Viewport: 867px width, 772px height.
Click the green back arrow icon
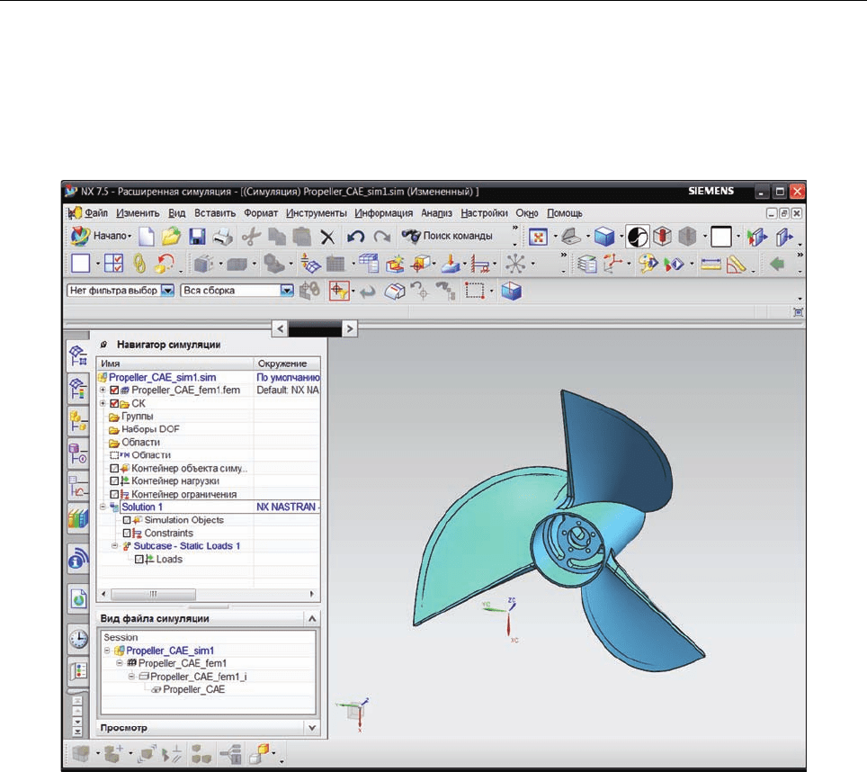[x=777, y=265]
